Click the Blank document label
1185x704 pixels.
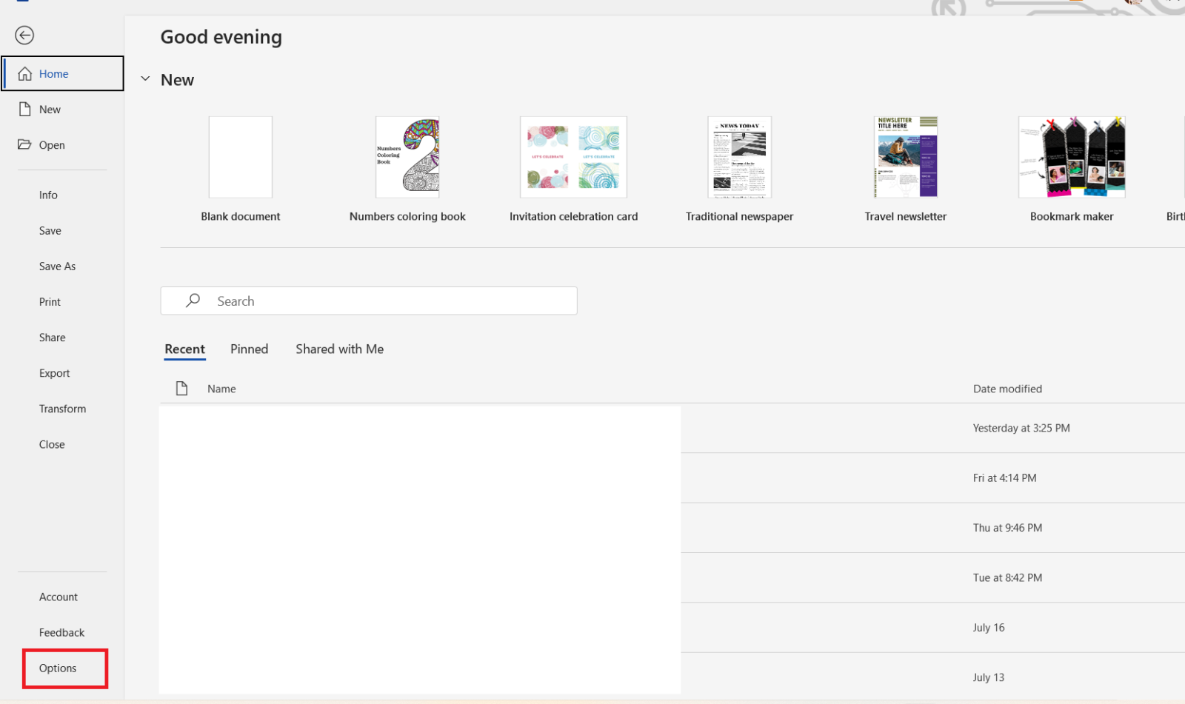[241, 216]
